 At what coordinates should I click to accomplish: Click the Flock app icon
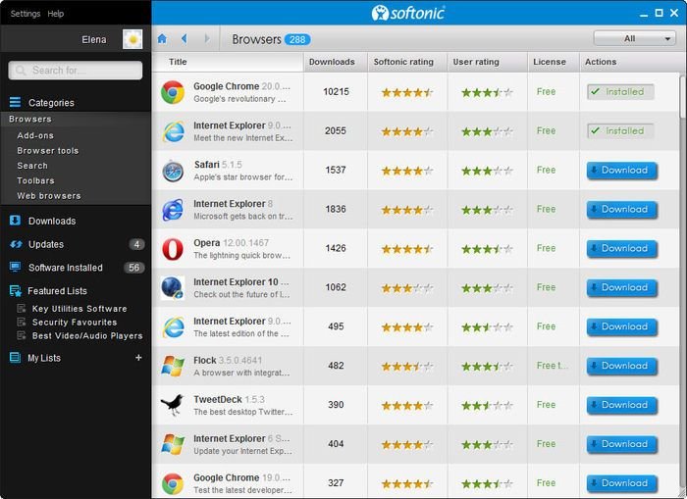point(173,366)
